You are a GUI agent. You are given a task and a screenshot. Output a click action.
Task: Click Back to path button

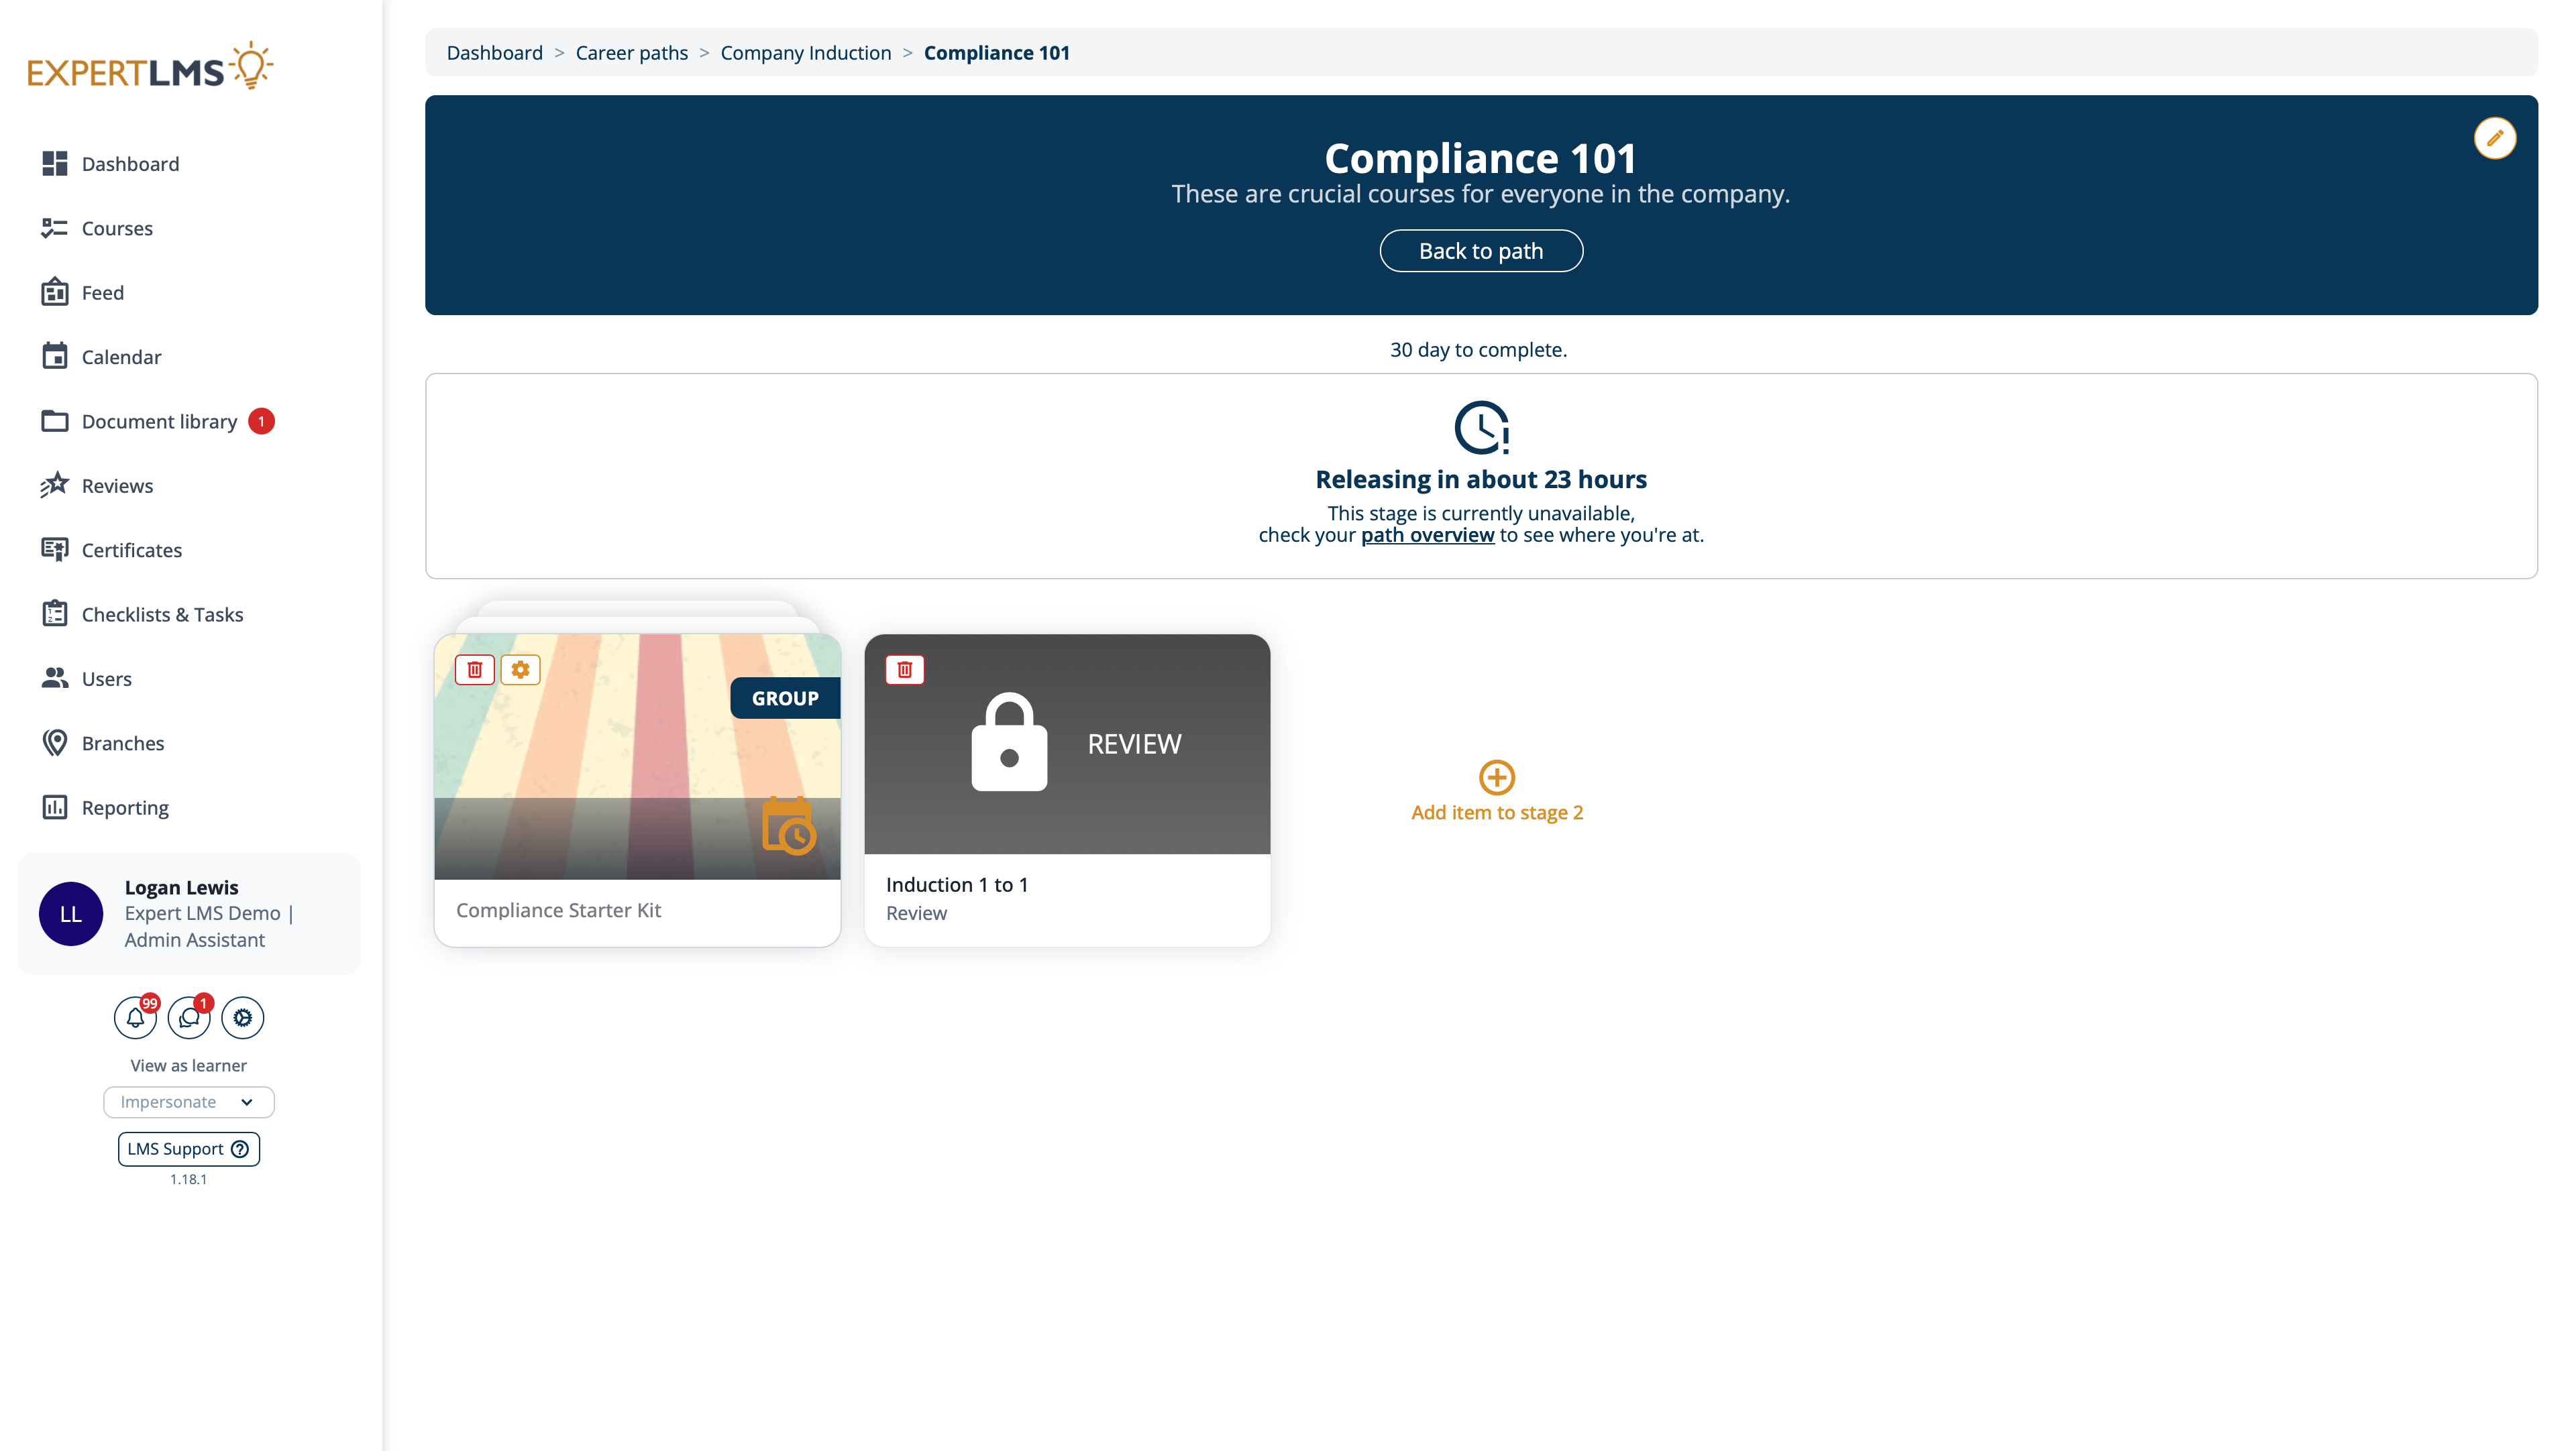click(x=1480, y=251)
